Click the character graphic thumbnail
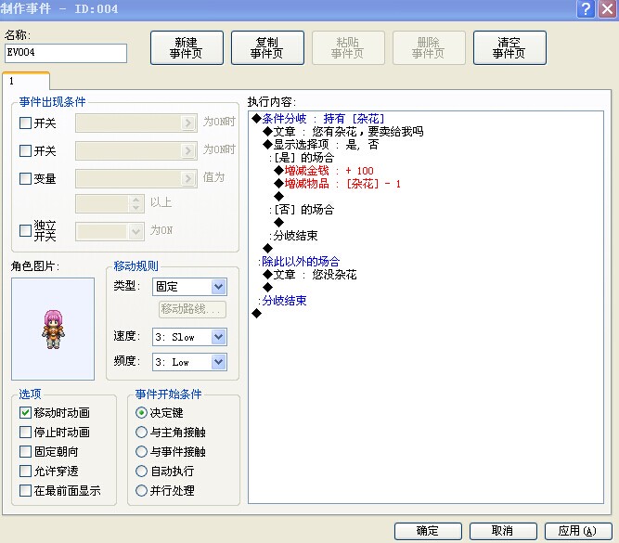This screenshot has height=543, width=619. pos(53,329)
